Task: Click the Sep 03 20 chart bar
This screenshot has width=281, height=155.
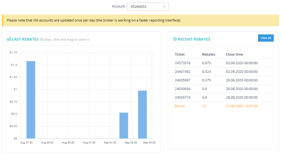Action: click(x=142, y=114)
